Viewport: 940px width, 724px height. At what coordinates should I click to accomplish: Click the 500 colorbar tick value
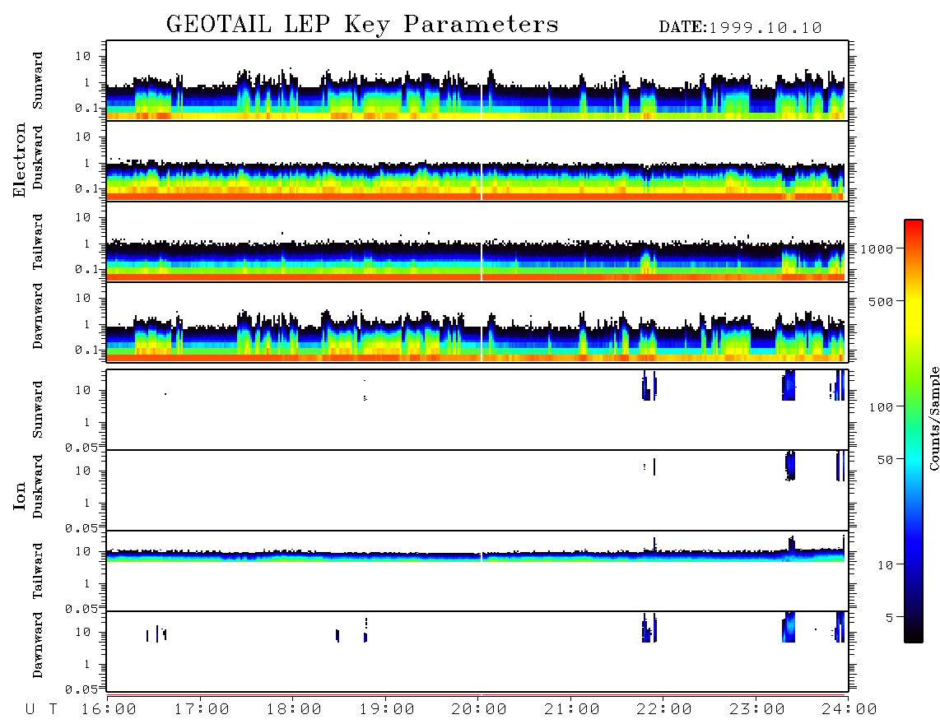tap(881, 302)
